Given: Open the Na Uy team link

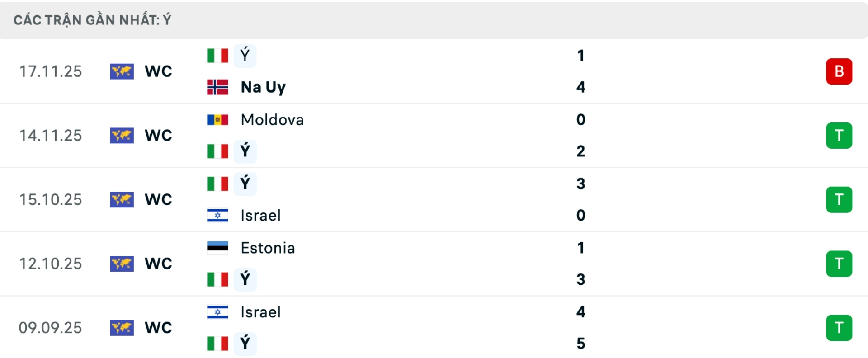Looking at the screenshot, I should click(x=263, y=87).
